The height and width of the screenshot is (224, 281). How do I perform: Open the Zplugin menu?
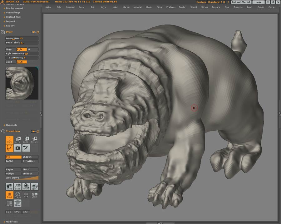click(260, 7)
